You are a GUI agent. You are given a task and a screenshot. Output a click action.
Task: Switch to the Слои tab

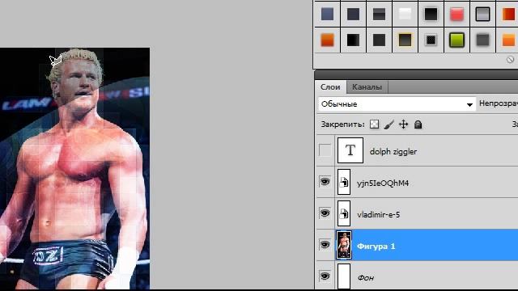(x=330, y=87)
